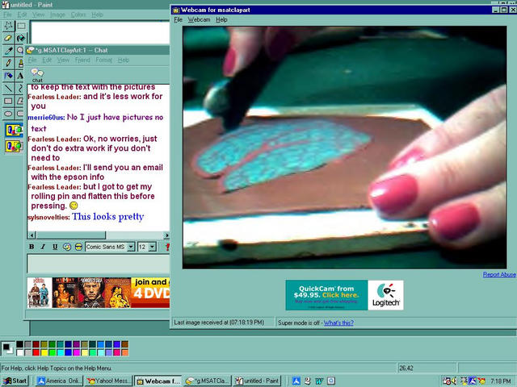Click the Yahoo Messenger smiley tray icon

click(x=481, y=381)
